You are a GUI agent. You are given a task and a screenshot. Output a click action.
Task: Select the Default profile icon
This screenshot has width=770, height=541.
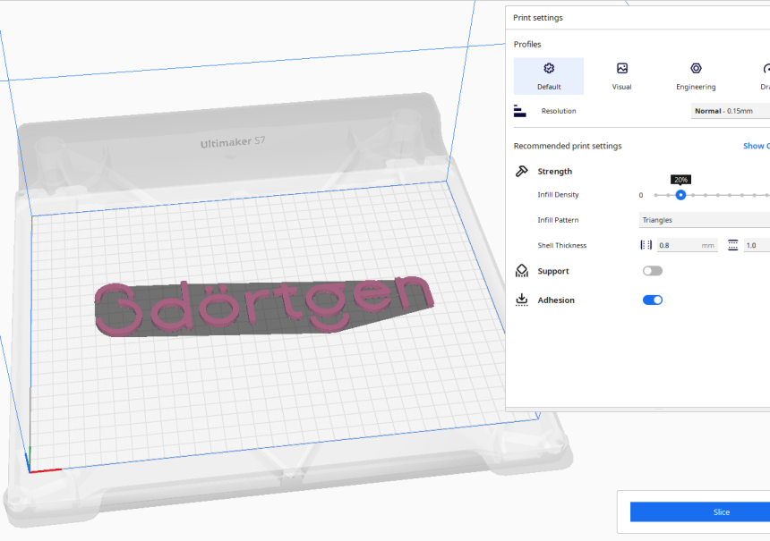point(549,69)
